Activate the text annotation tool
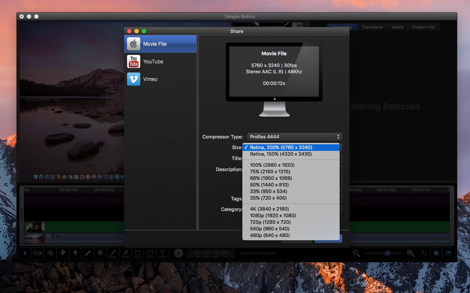Screen dimensions: 470x293 click(162, 253)
